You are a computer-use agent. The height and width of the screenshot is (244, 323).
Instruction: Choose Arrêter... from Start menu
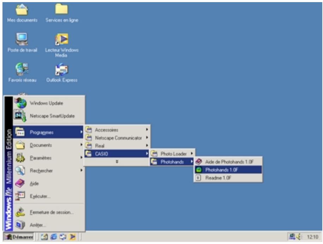[x=49, y=225]
